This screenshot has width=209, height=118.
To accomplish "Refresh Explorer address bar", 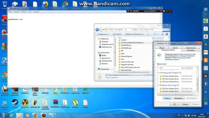I will pyautogui.click(x=136, y=29).
